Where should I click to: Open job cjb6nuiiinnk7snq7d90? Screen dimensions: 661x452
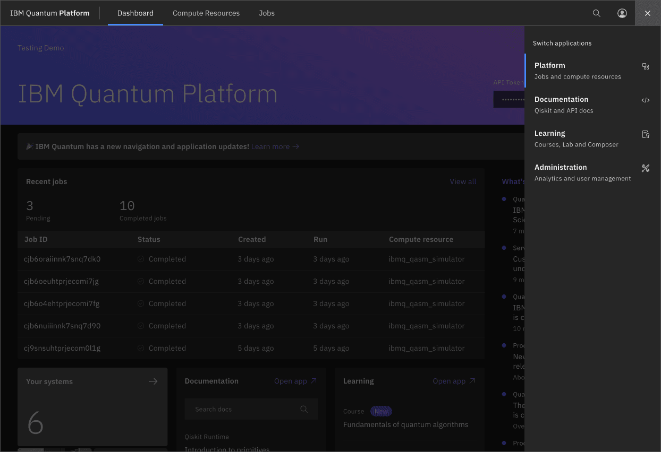pos(62,326)
